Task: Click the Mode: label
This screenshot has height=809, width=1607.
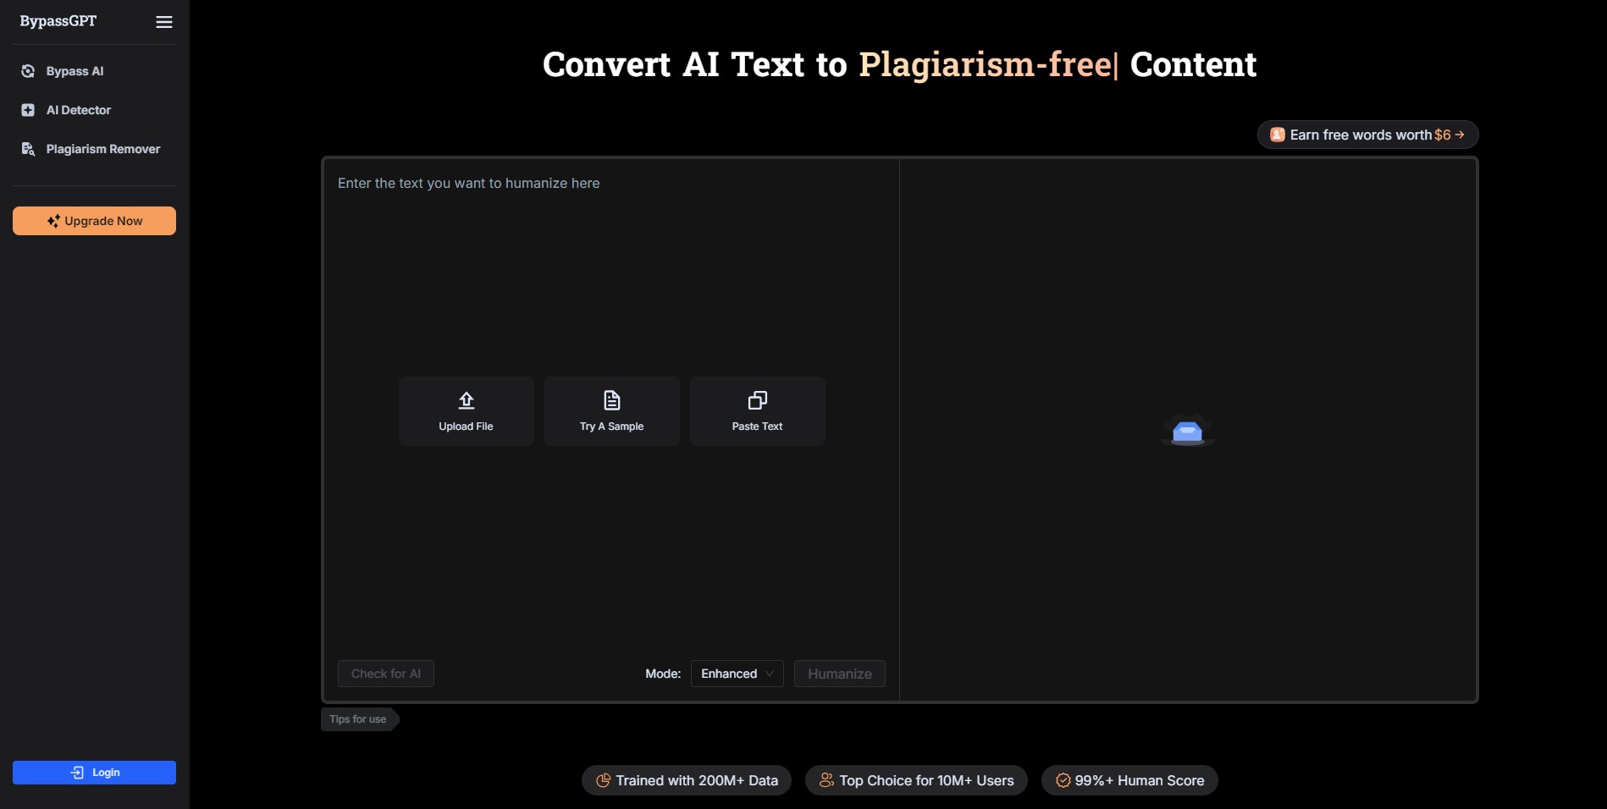Action: [663, 674]
